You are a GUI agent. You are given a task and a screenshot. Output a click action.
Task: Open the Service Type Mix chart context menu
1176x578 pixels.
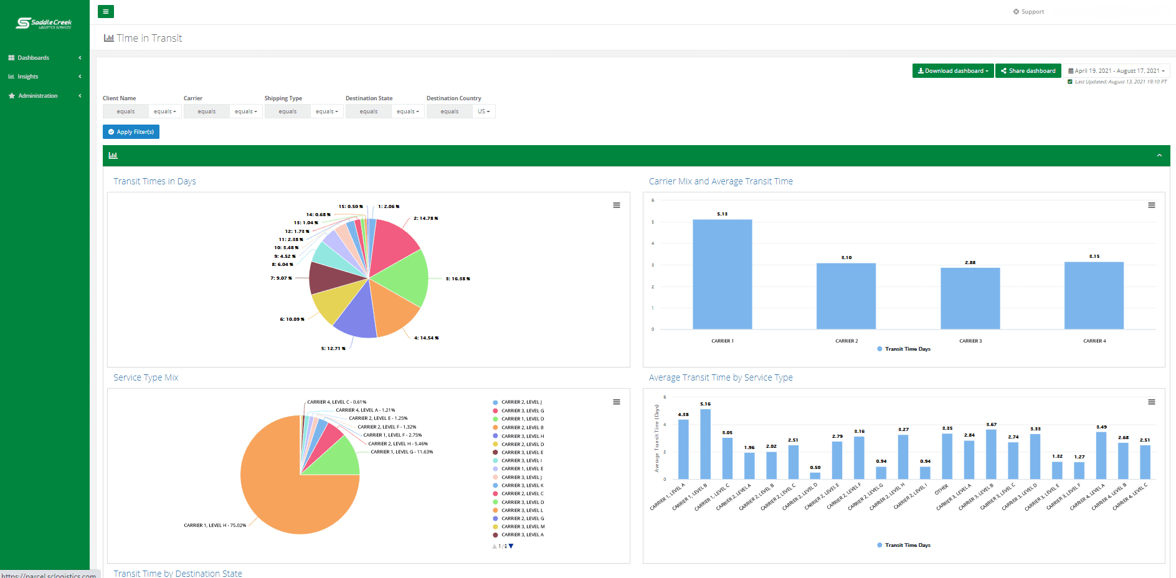(617, 402)
